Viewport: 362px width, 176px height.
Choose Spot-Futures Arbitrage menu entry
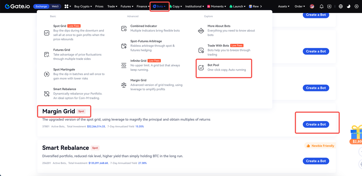pyautogui.click(x=146, y=41)
